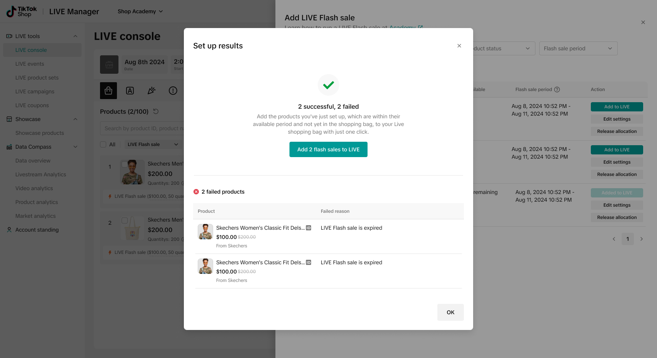Click the shopping bag products icon

(108, 91)
